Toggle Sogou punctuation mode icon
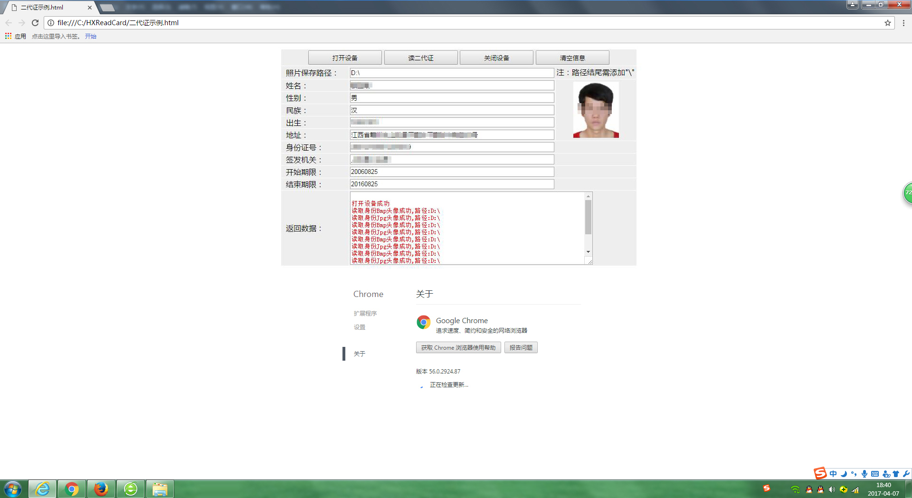This screenshot has width=912, height=498. click(854, 474)
